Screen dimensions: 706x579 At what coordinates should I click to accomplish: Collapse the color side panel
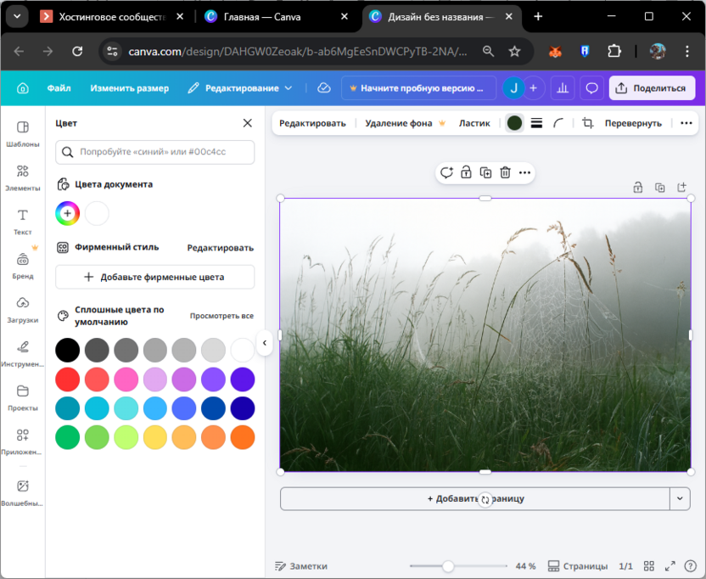pos(264,343)
